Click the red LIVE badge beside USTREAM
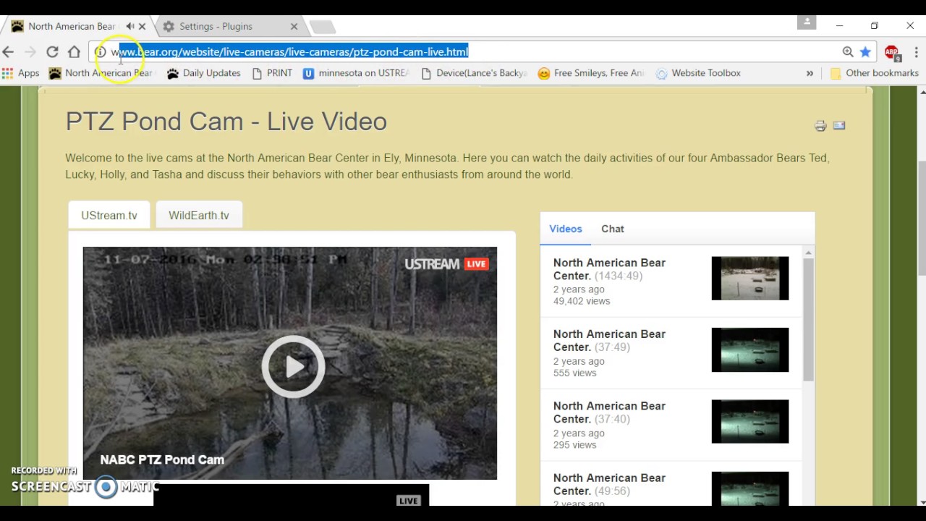 (476, 264)
